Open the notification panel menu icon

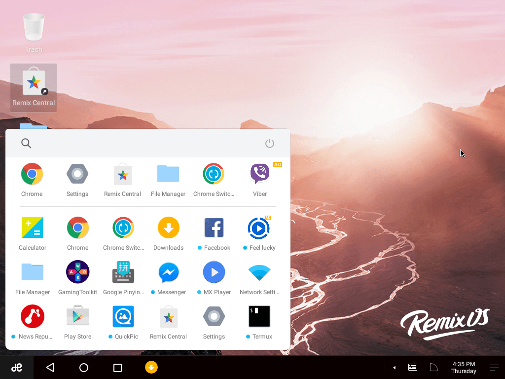[494, 368]
